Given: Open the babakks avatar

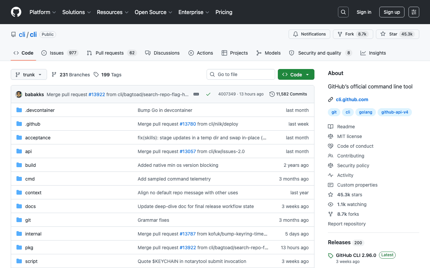Looking at the screenshot, I should click(x=19, y=94).
